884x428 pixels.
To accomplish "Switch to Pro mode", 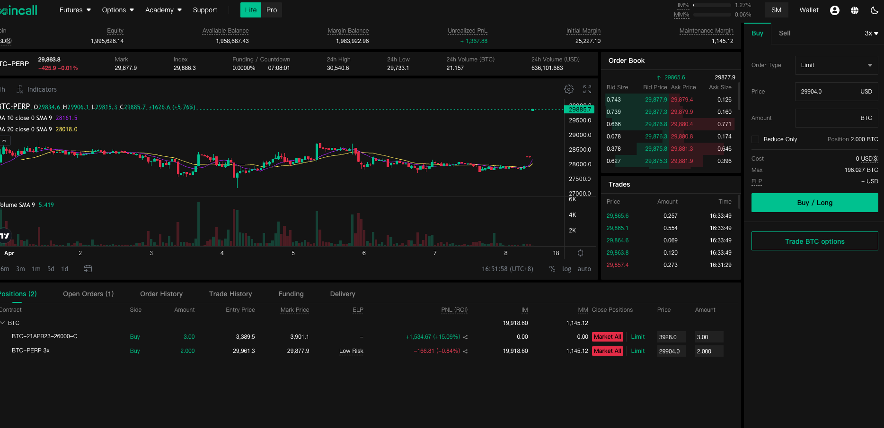I will pos(272,10).
